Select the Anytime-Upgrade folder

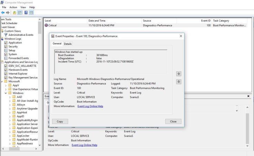click(x=27, y=108)
